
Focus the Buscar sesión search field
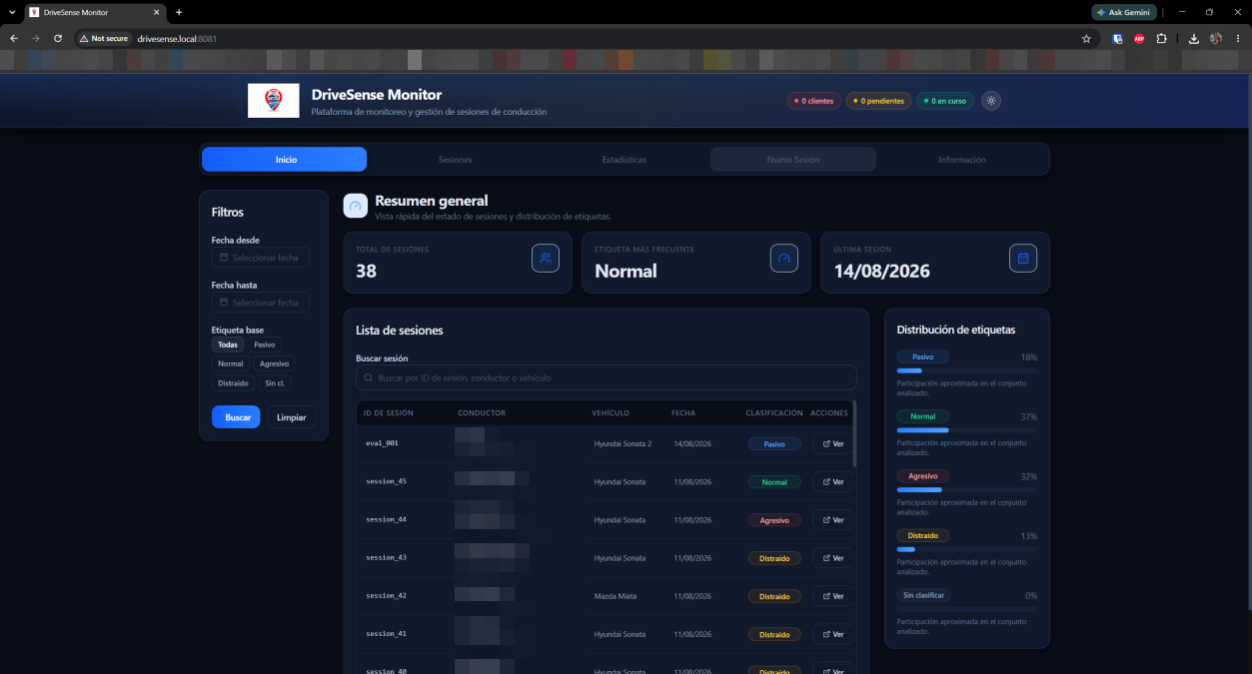point(606,377)
